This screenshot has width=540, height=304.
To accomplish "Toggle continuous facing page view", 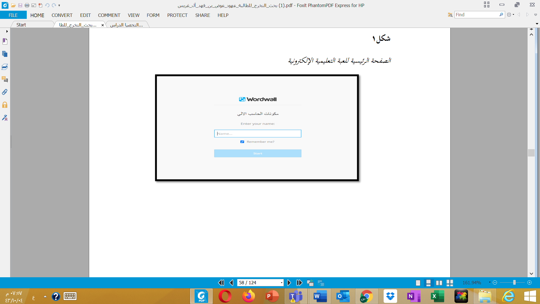I will [x=450, y=283].
